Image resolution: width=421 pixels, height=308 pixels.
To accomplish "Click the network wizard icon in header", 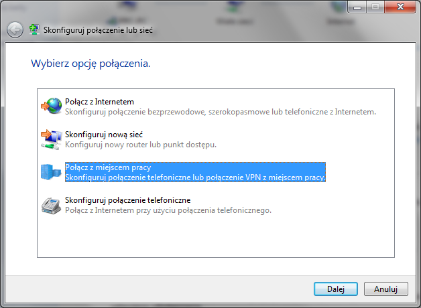I will pyautogui.click(x=34, y=30).
